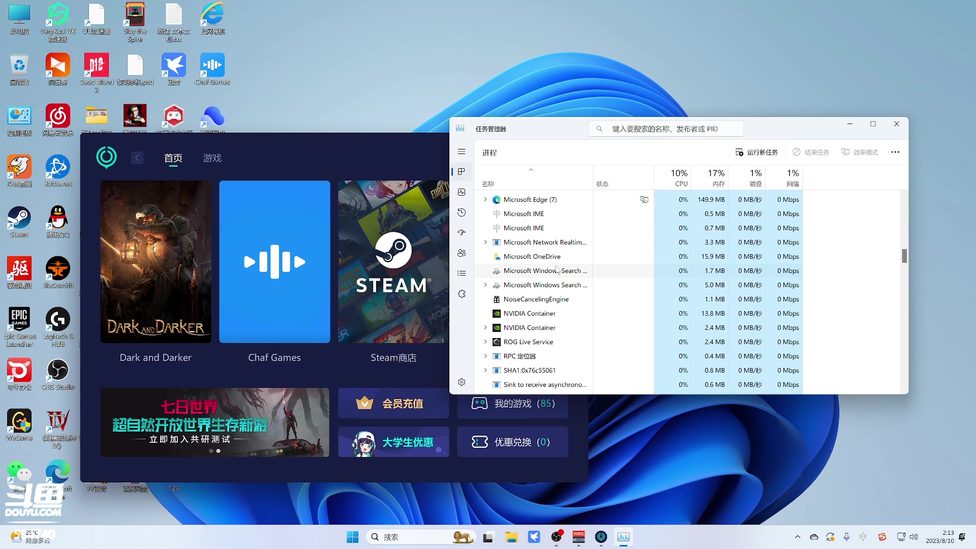976x549 pixels.
Task: Click the 七日世界 promo banner
Action: [215, 422]
